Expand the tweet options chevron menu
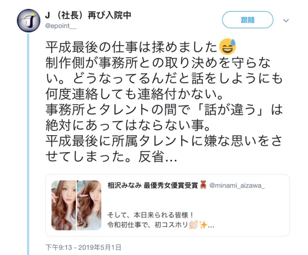The image size is (308, 255). (x=286, y=21)
